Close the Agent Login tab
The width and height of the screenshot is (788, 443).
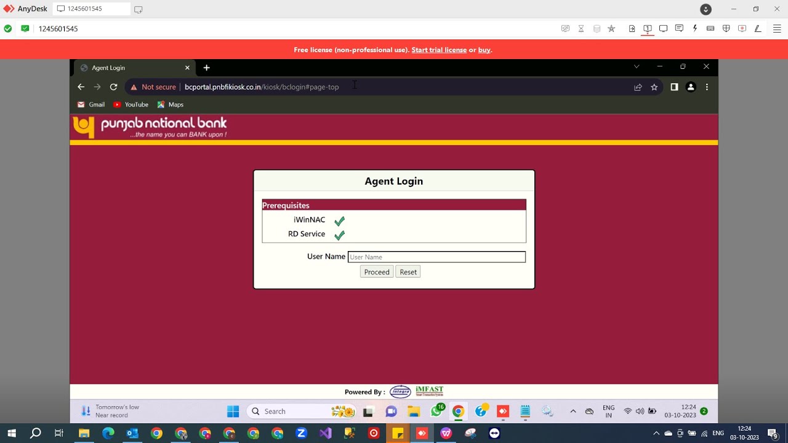coord(187,68)
